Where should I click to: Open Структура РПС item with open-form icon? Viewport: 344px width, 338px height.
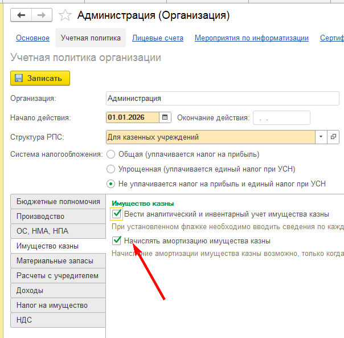point(333,137)
